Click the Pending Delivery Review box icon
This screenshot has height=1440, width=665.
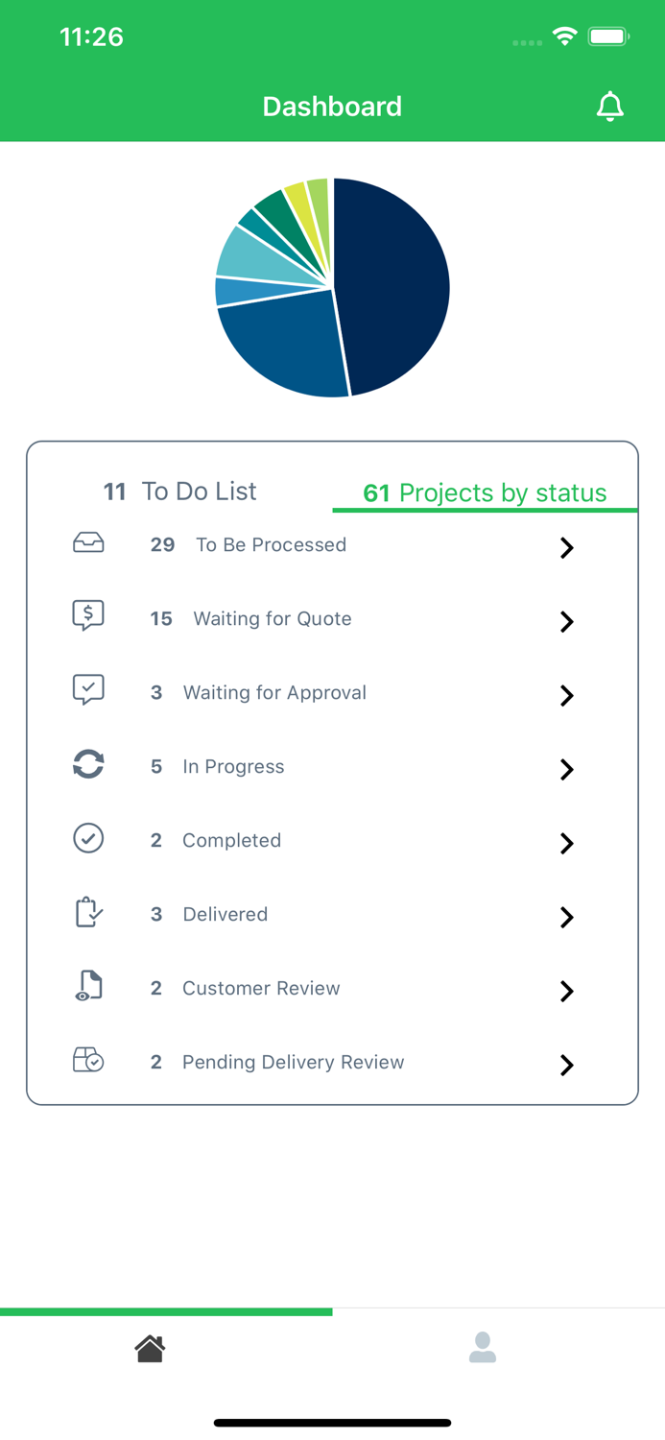tap(87, 1059)
